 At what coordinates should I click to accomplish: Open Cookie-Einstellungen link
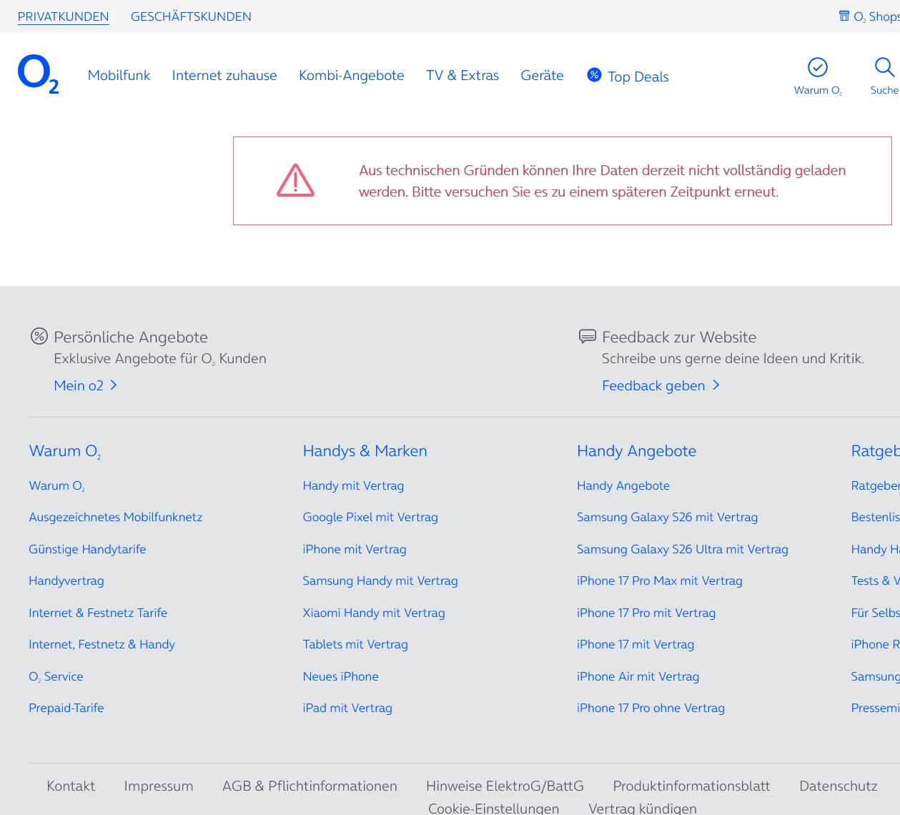494,808
